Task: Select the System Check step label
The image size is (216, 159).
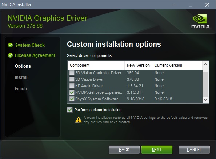Action: tap(30, 45)
